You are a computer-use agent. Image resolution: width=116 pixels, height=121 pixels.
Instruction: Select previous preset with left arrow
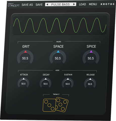(47, 4)
